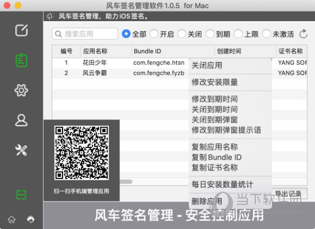Open the compose/sign icon in sidebar
This screenshot has width=315, height=229.
[x=21, y=30]
